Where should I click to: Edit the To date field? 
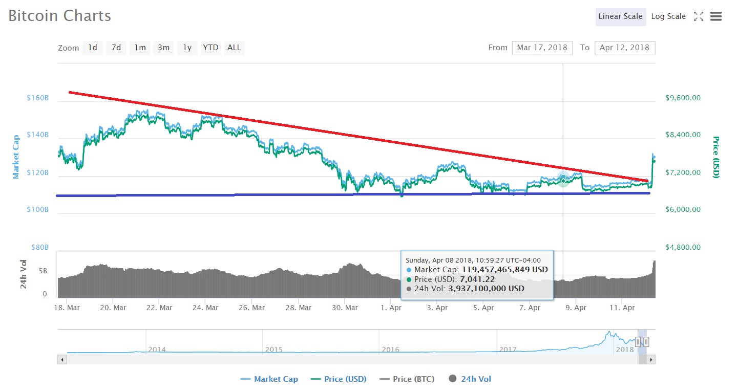click(625, 48)
